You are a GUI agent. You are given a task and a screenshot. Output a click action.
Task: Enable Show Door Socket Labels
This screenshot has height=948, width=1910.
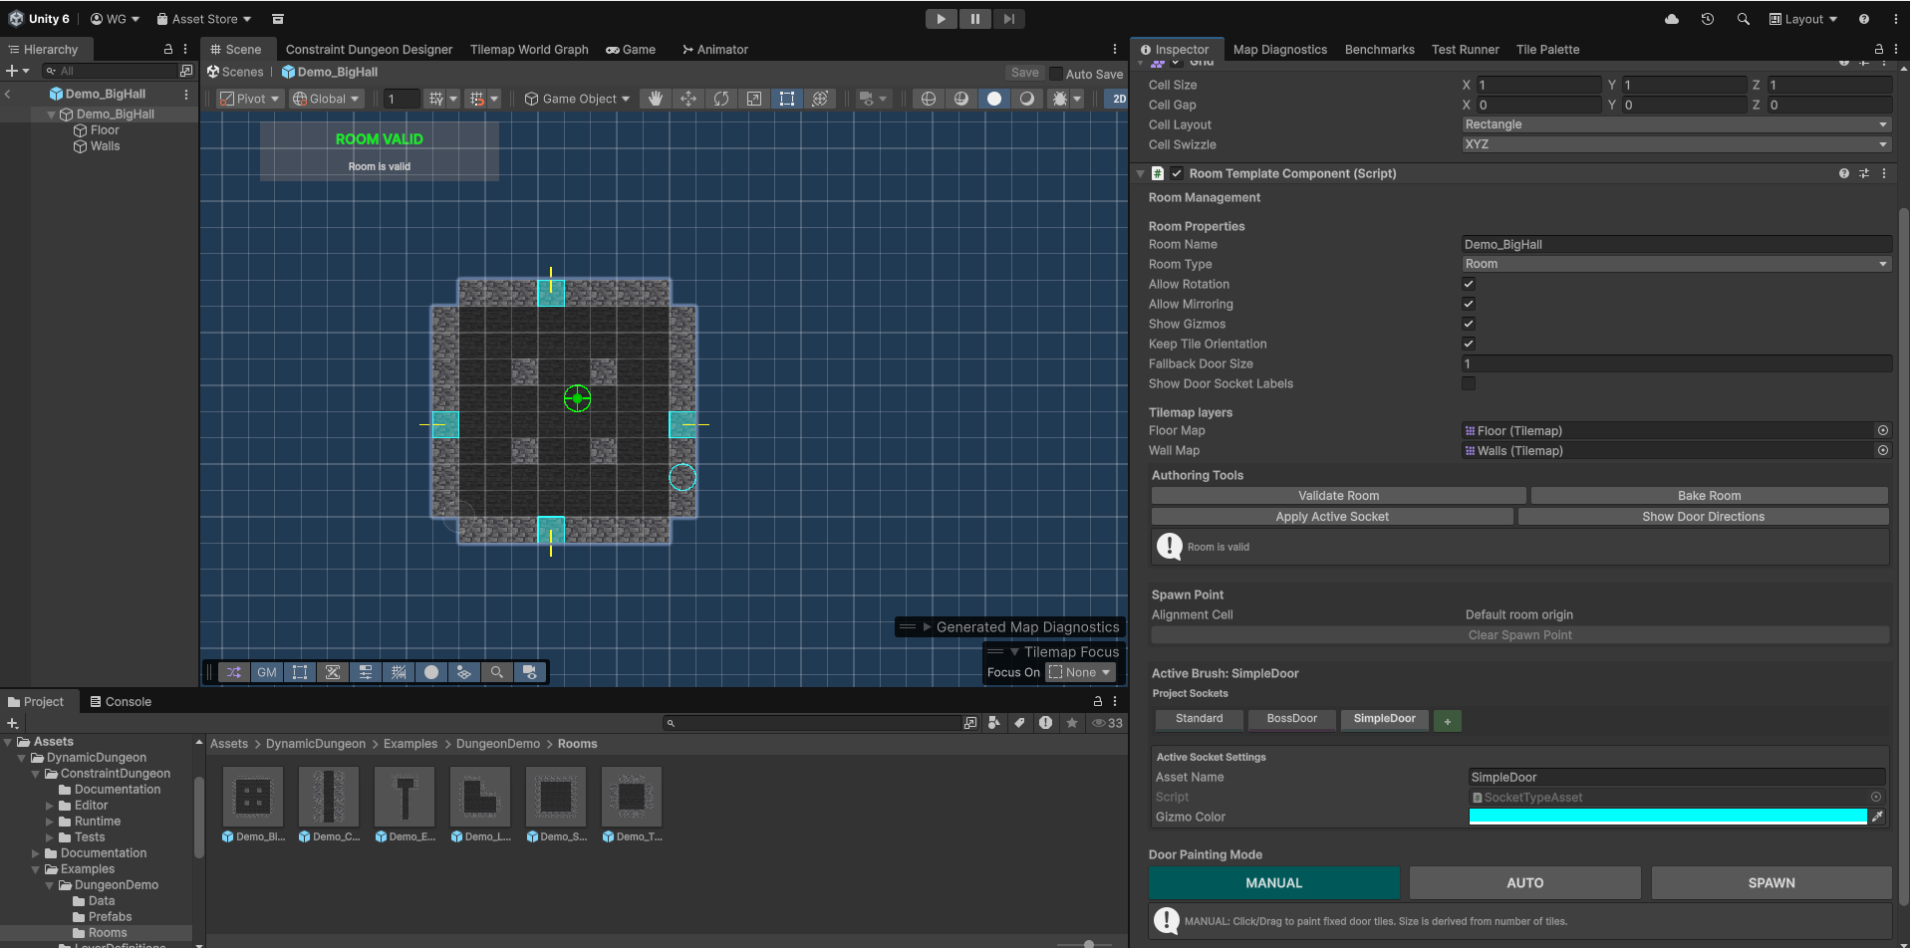pyautogui.click(x=1469, y=383)
